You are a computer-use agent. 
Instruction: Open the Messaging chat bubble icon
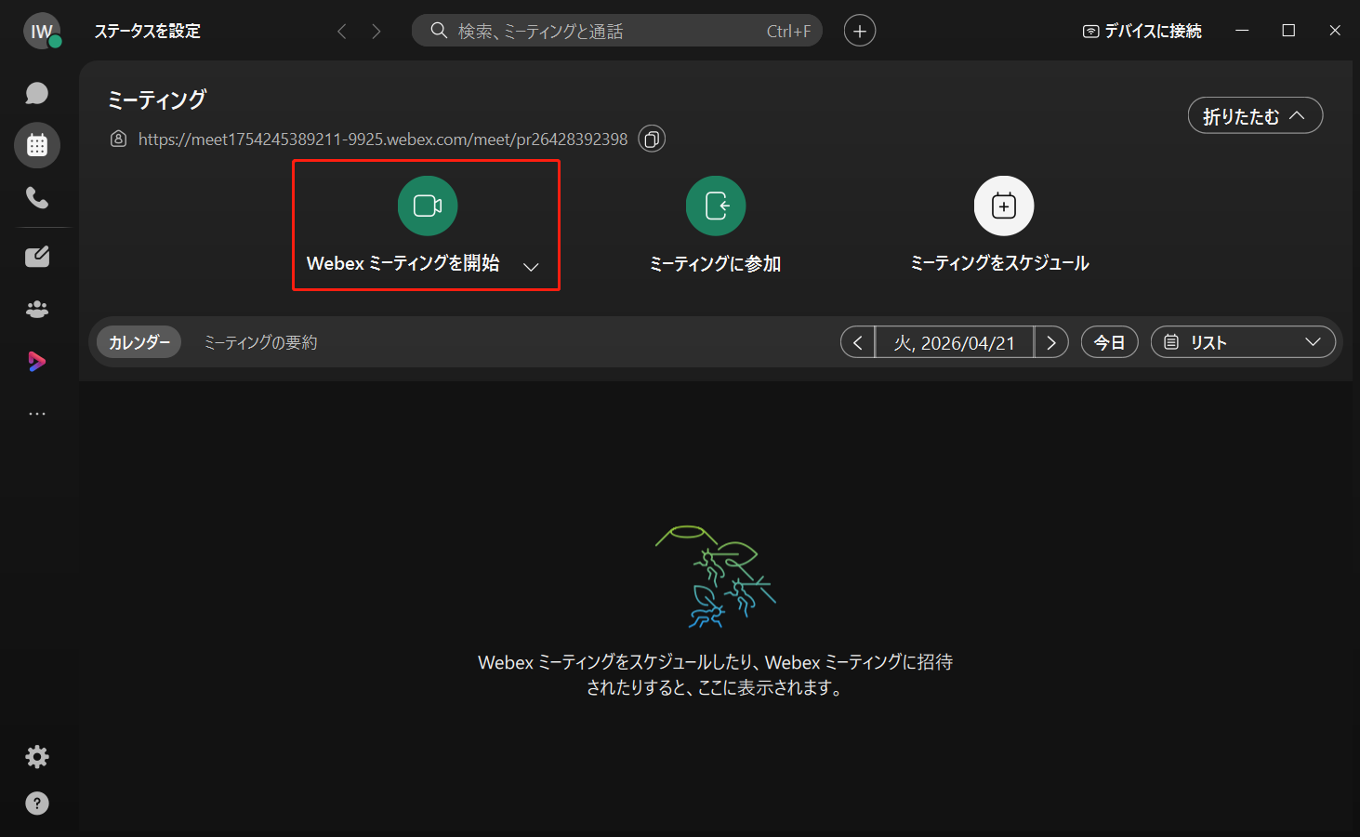click(37, 93)
